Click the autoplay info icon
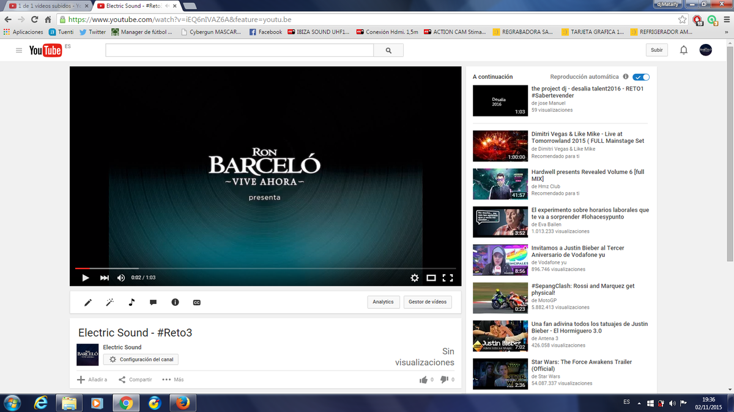The height and width of the screenshot is (412, 734). 625,77
